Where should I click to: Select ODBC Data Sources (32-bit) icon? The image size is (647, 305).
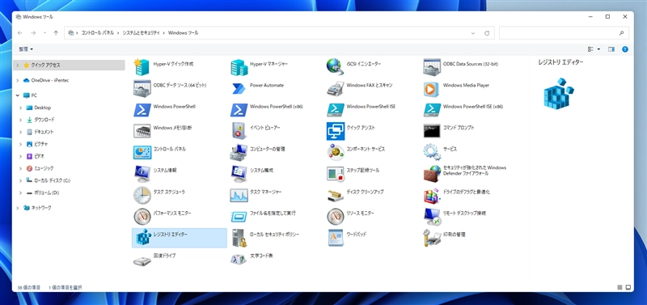(x=432, y=67)
